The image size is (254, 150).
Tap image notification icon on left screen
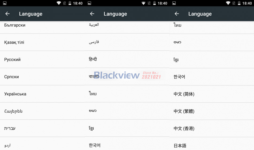click(5, 3)
